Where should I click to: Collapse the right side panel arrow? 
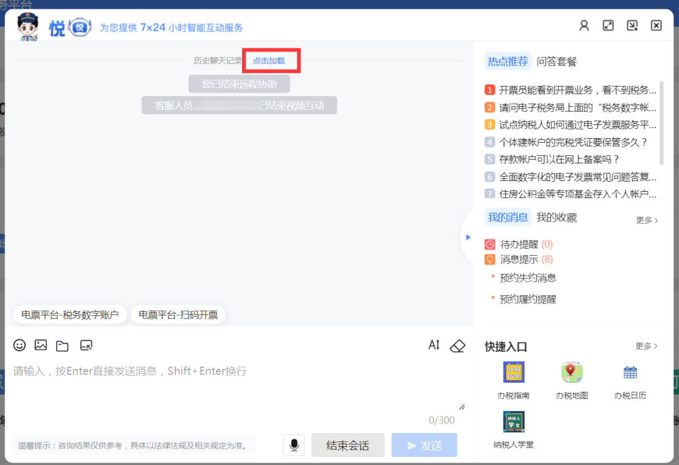[468, 237]
